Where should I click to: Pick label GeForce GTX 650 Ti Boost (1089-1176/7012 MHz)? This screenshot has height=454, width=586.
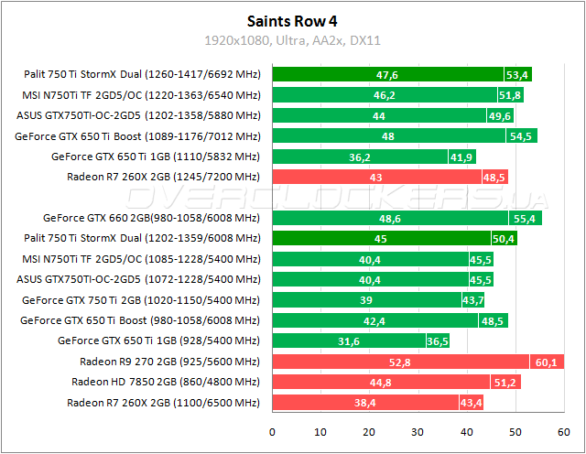tap(137, 136)
